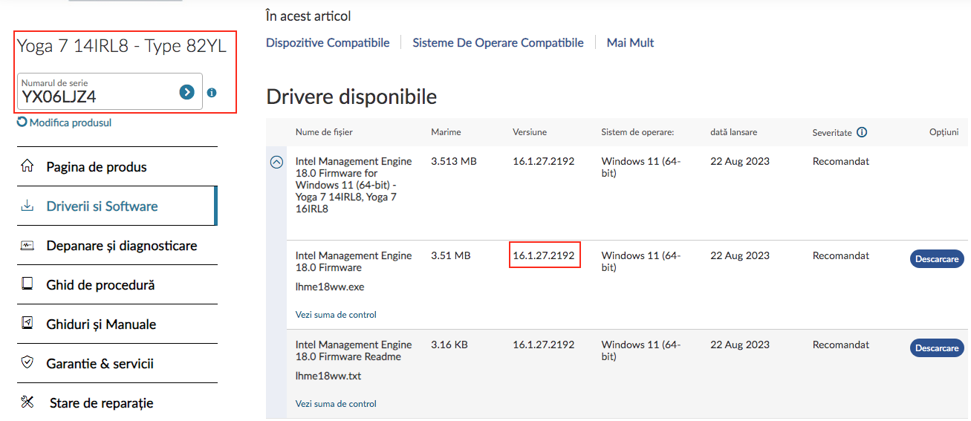The height and width of the screenshot is (421, 971).
Task: Click the Mai Mult link
Action: click(x=630, y=43)
